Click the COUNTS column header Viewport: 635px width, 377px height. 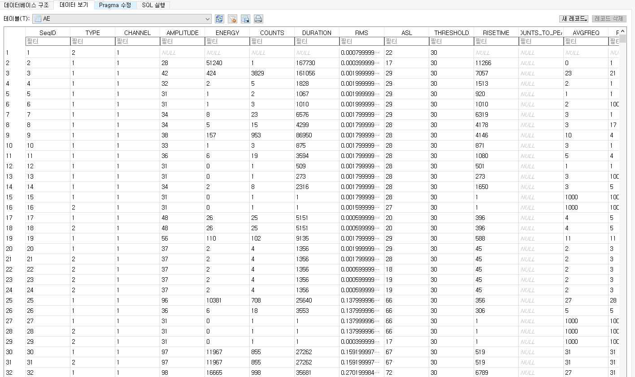pos(272,33)
